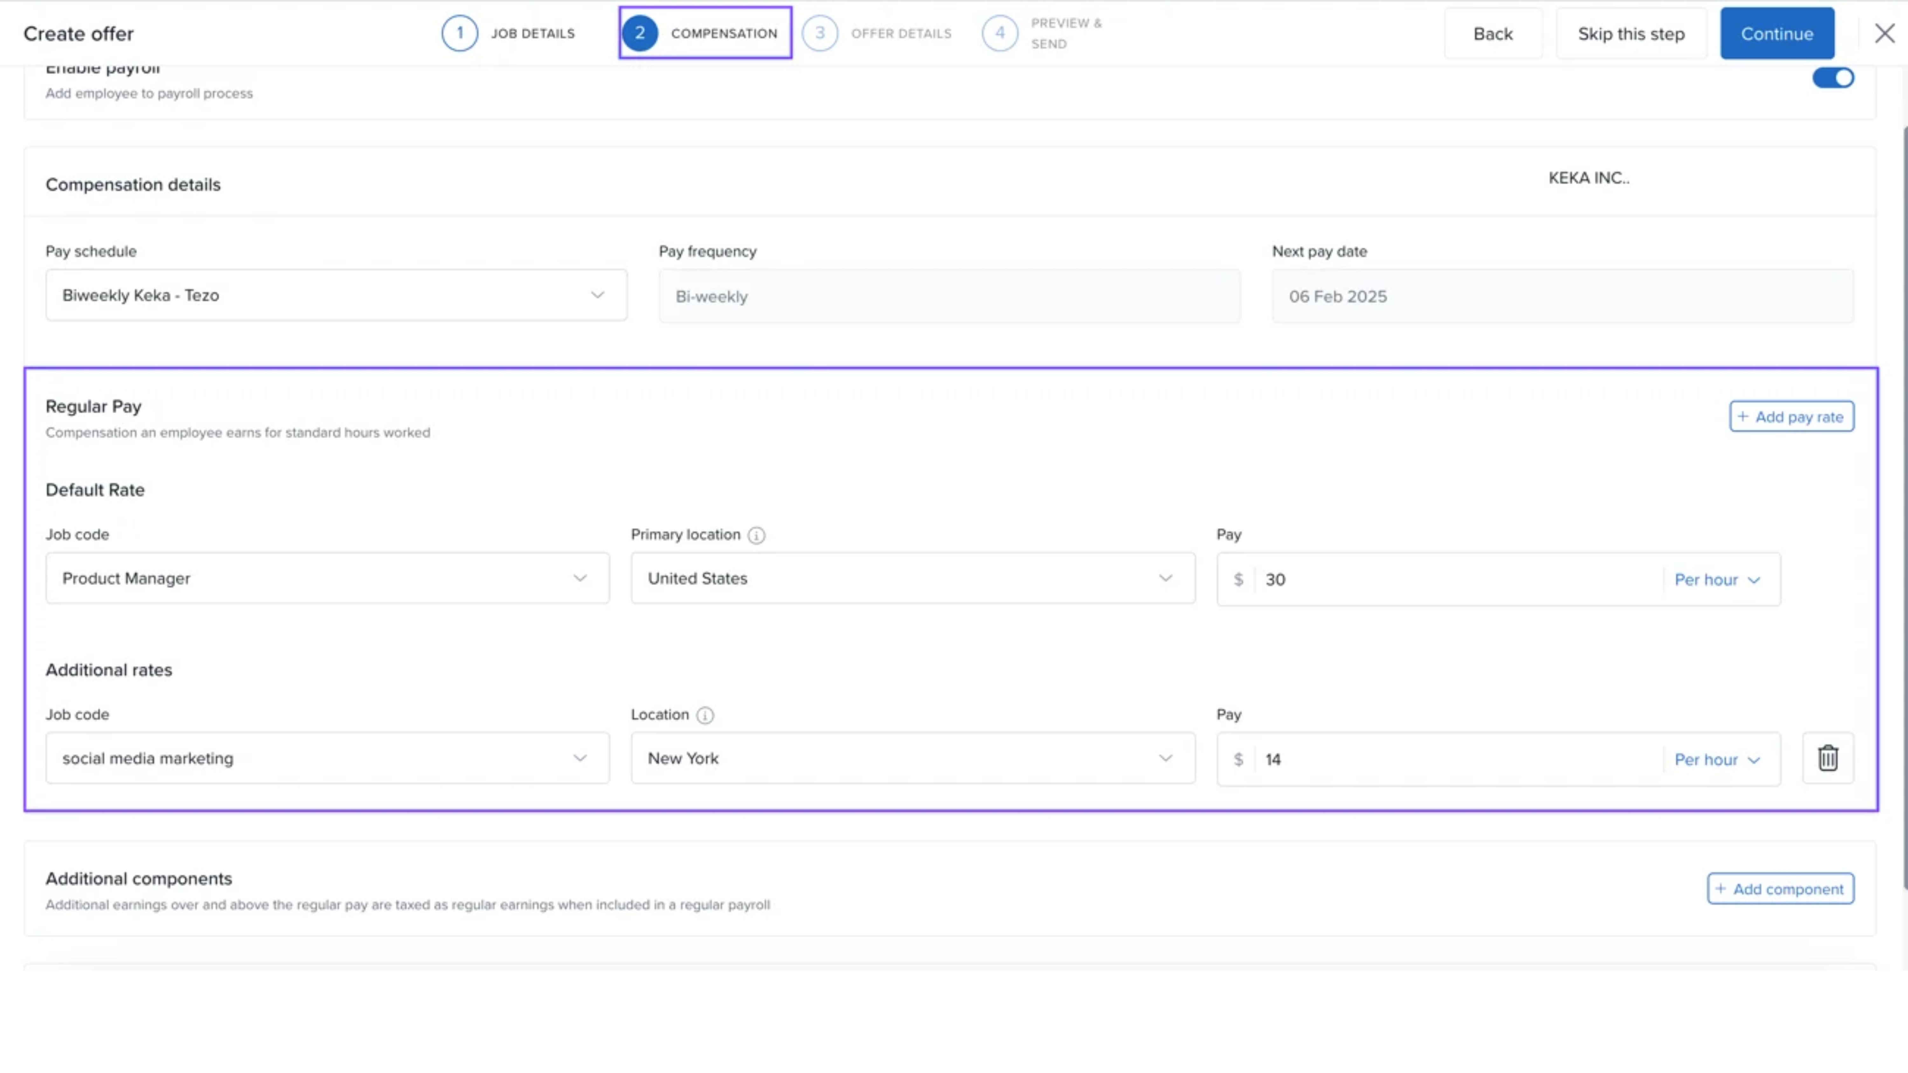1908x1073 pixels.
Task: Click Skip this step button
Action: pos(1630,33)
